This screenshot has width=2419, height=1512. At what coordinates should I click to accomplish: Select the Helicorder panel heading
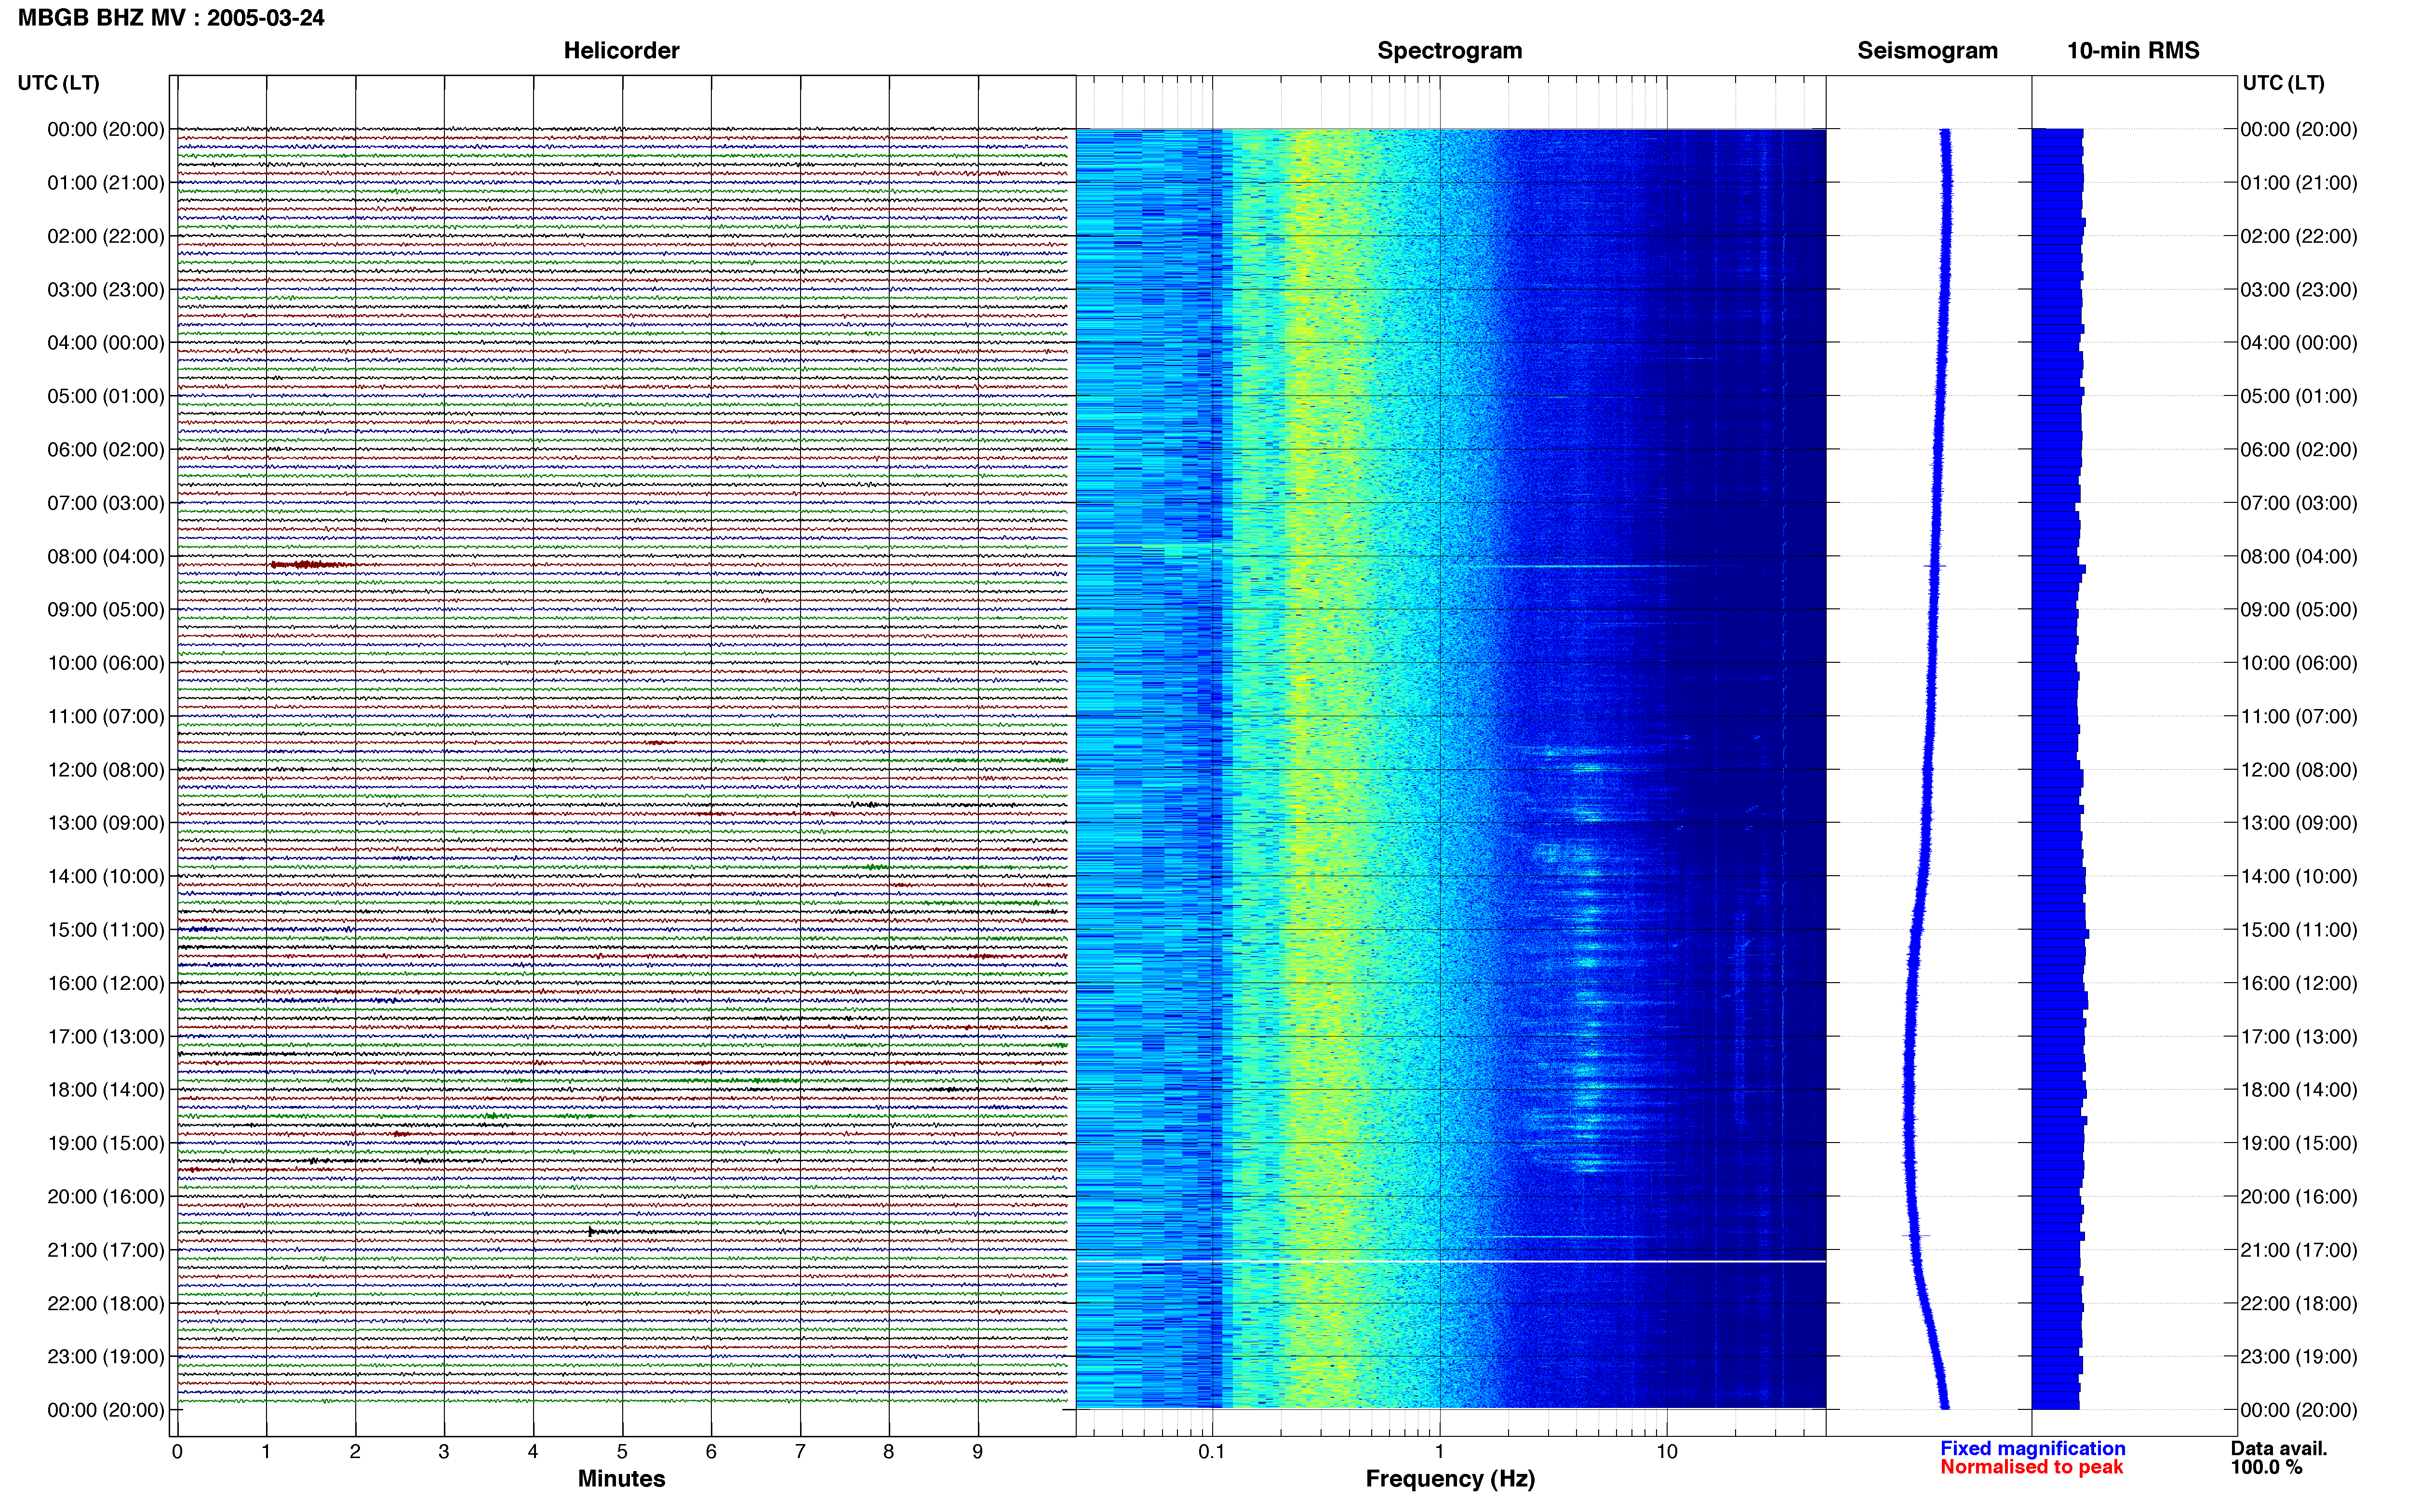pos(621,50)
